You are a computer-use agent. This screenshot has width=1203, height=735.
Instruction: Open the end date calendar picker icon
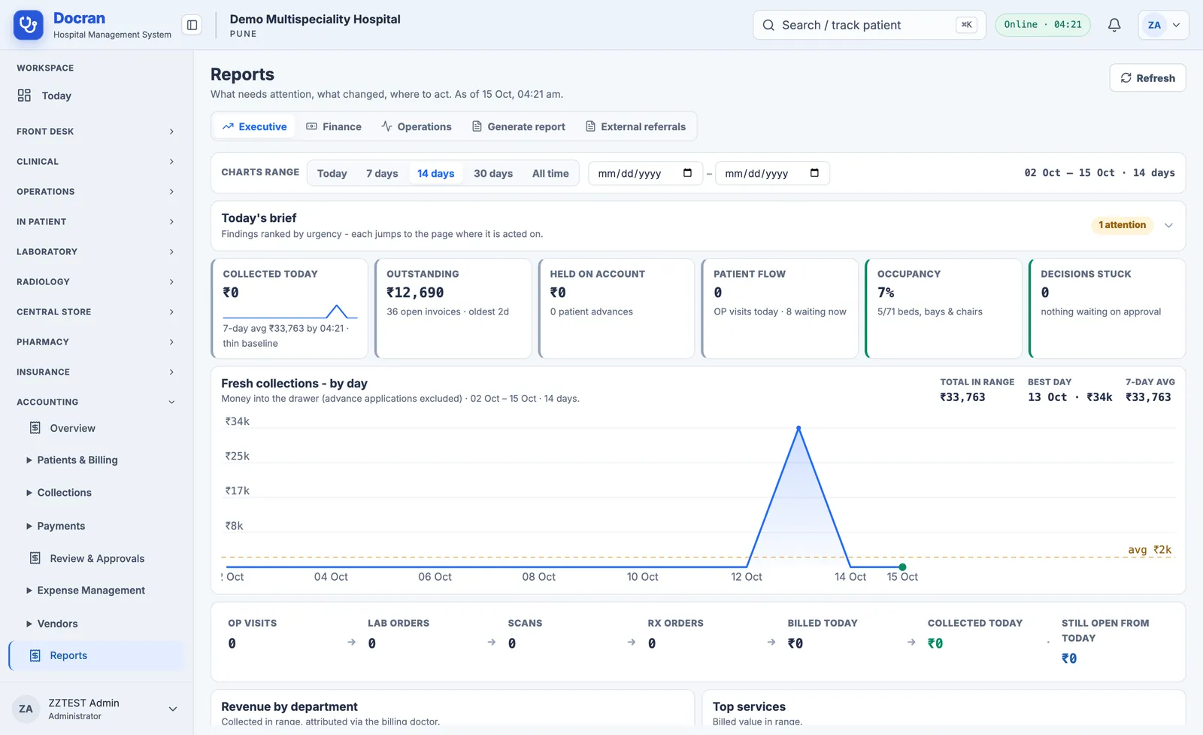pyautogui.click(x=814, y=173)
